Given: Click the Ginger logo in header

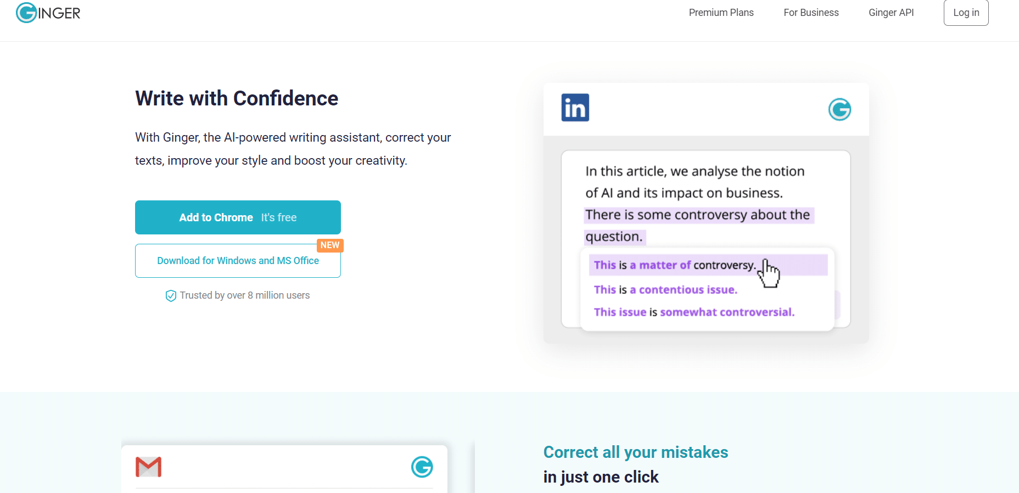Looking at the screenshot, I should (x=48, y=13).
